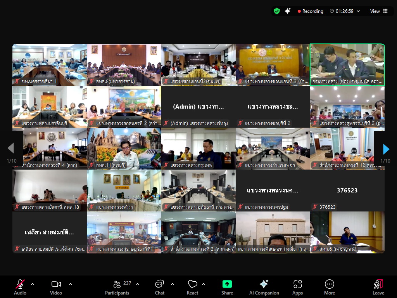The height and width of the screenshot is (298, 397).
Task: Open the Chat panel
Action: click(159, 287)
